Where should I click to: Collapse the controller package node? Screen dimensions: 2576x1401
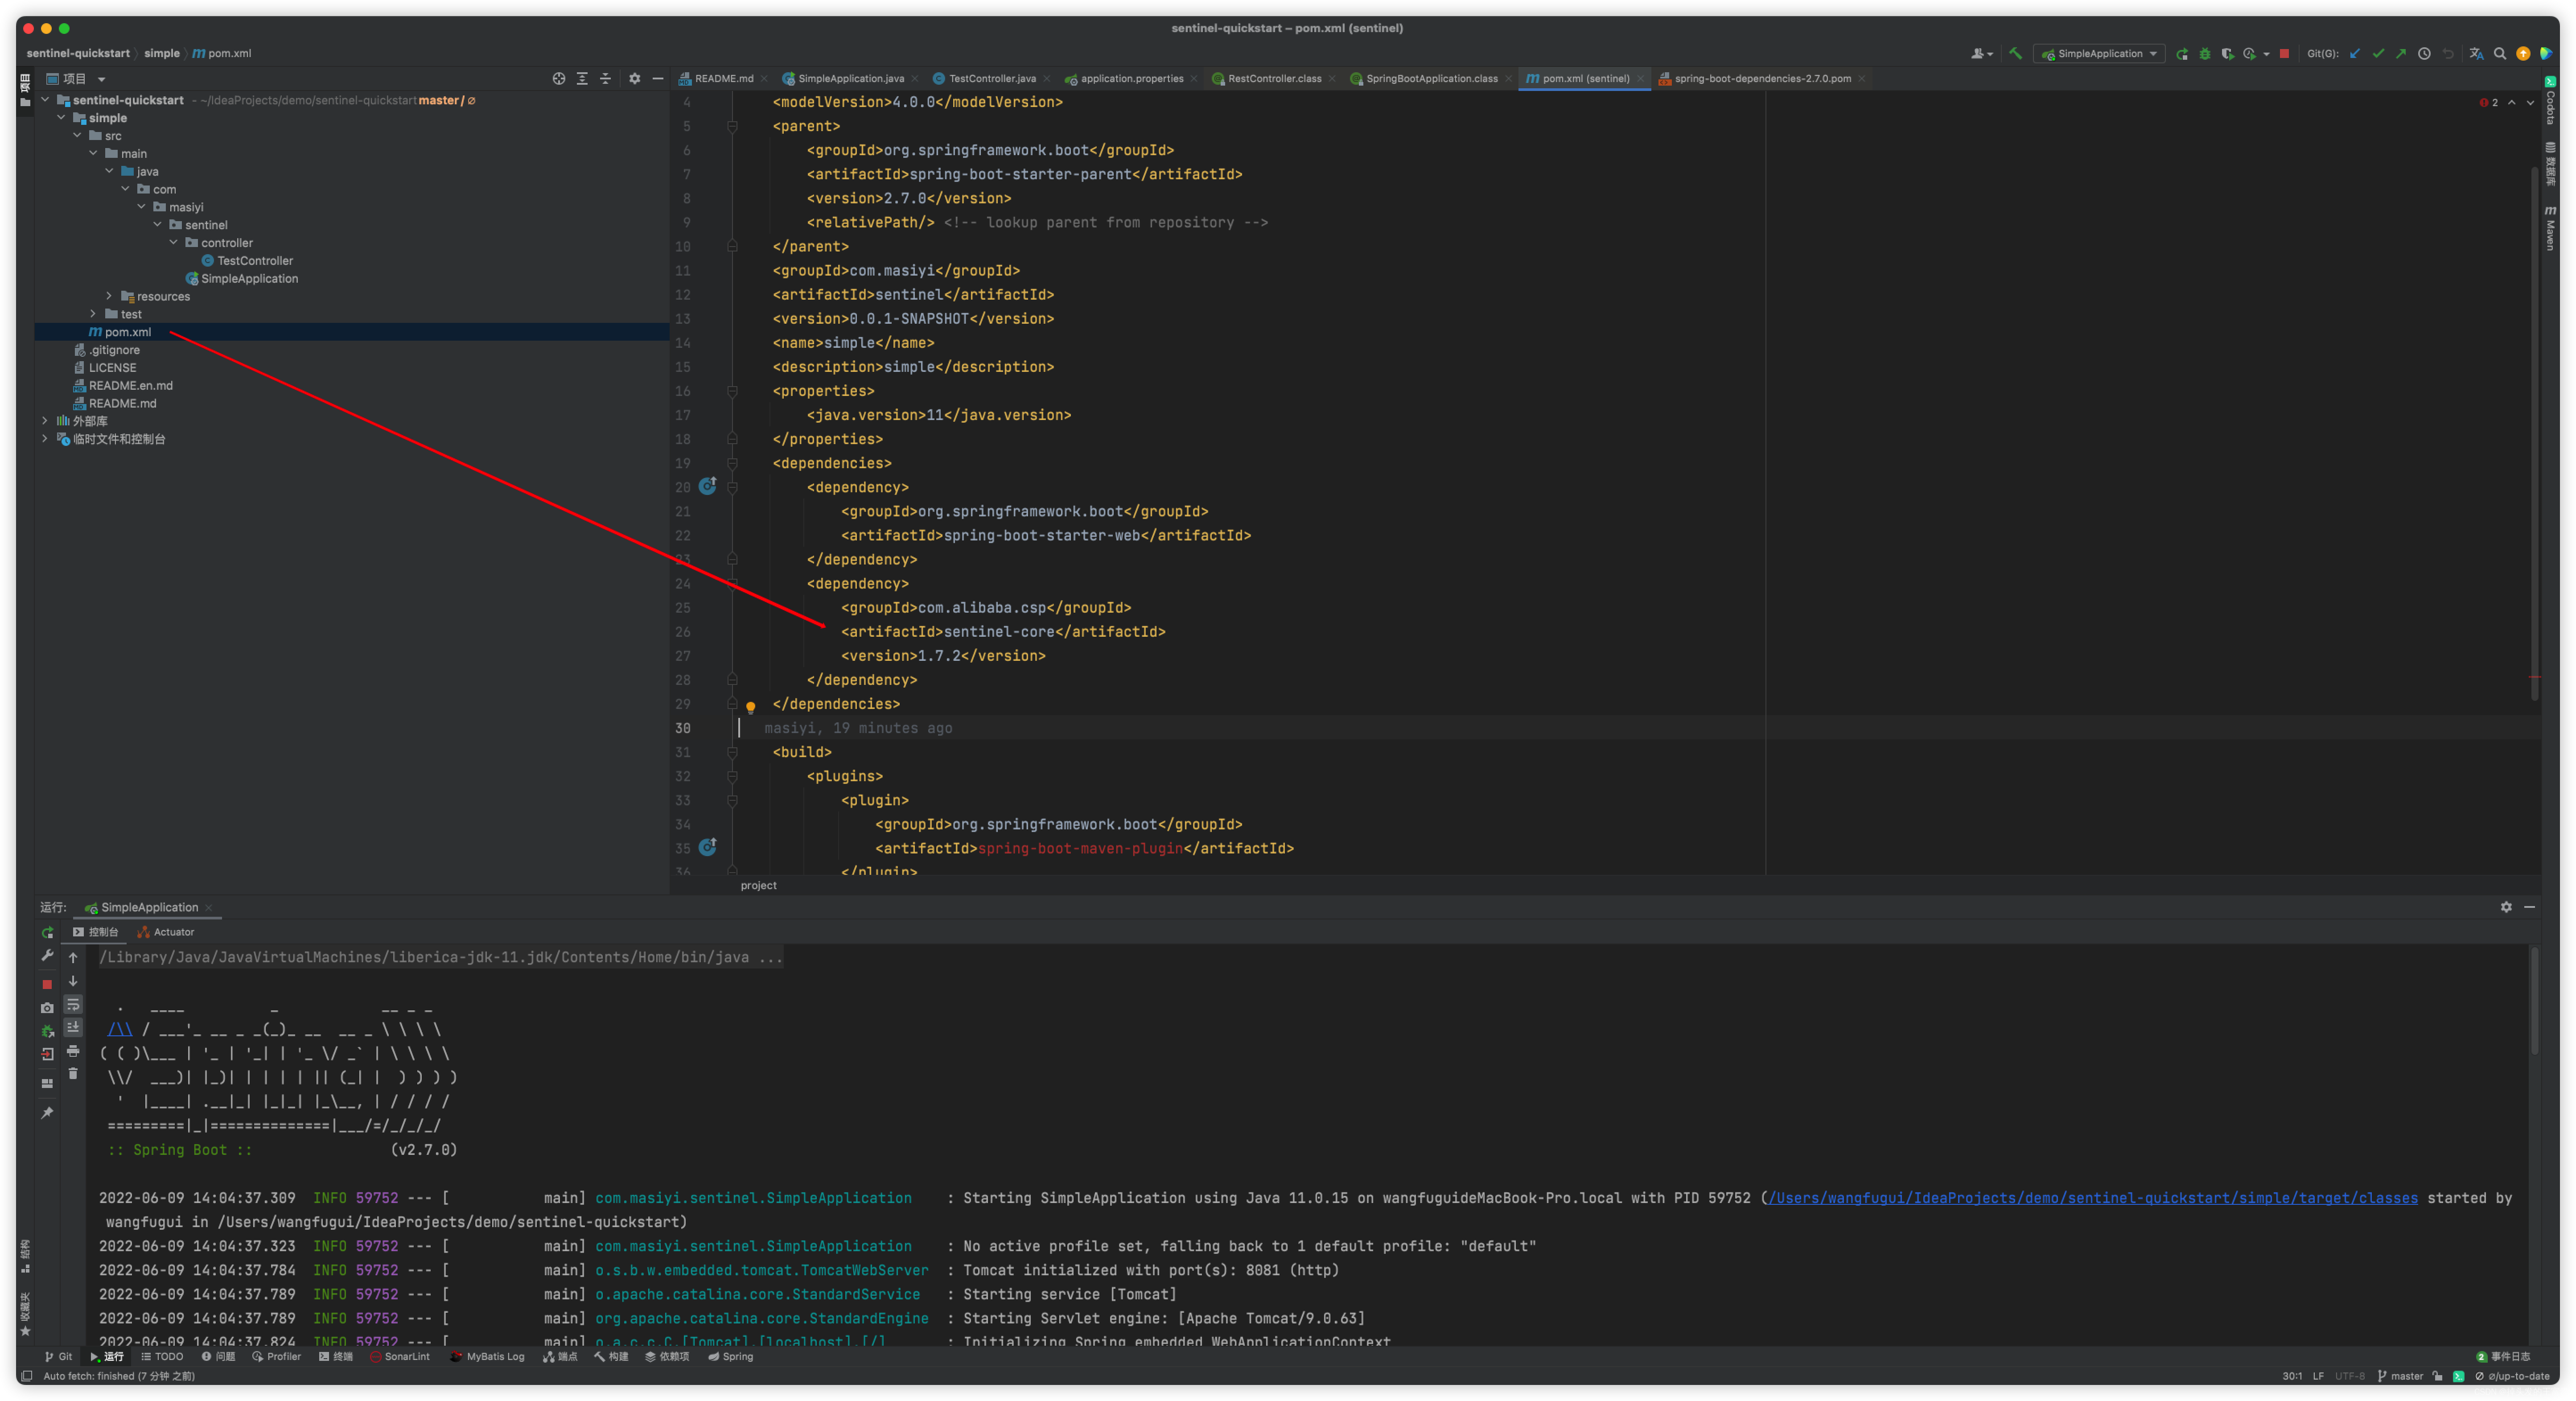(x=174, y=243)
